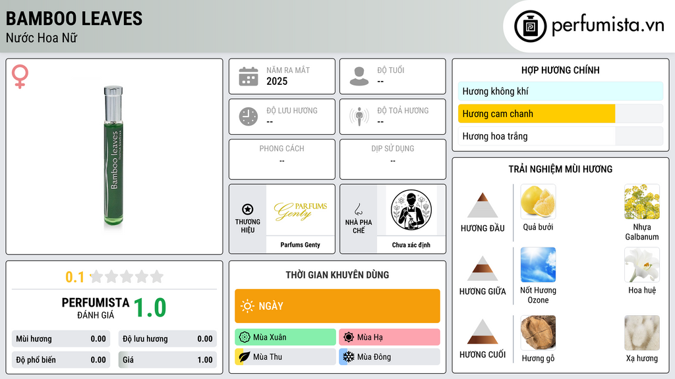675x379 pixels.
Task: Click the person icon beside Độ tuổi
Action: click(x=359, y=76)
